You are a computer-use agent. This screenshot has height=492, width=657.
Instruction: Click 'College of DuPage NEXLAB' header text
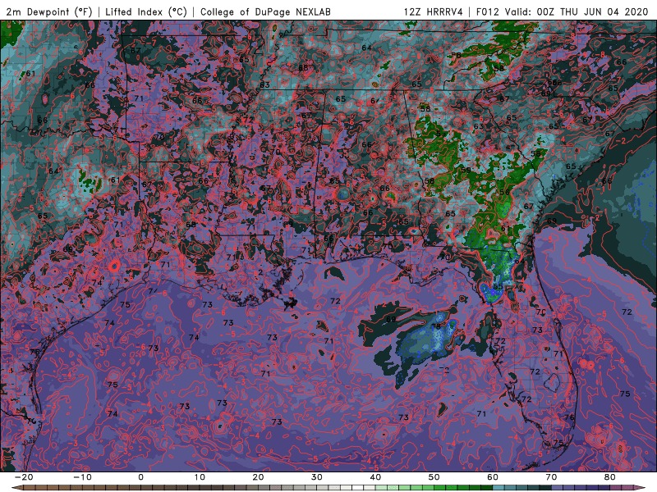265,11
